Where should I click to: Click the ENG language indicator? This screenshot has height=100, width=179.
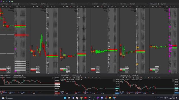coord(162,98)
